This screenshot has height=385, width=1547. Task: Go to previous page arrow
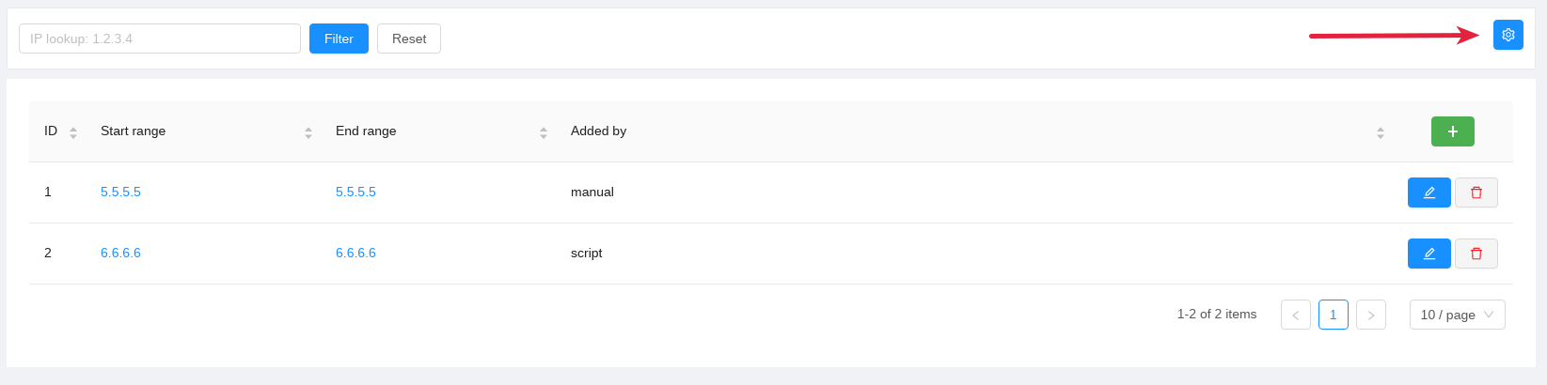(x=1295, y=315)
